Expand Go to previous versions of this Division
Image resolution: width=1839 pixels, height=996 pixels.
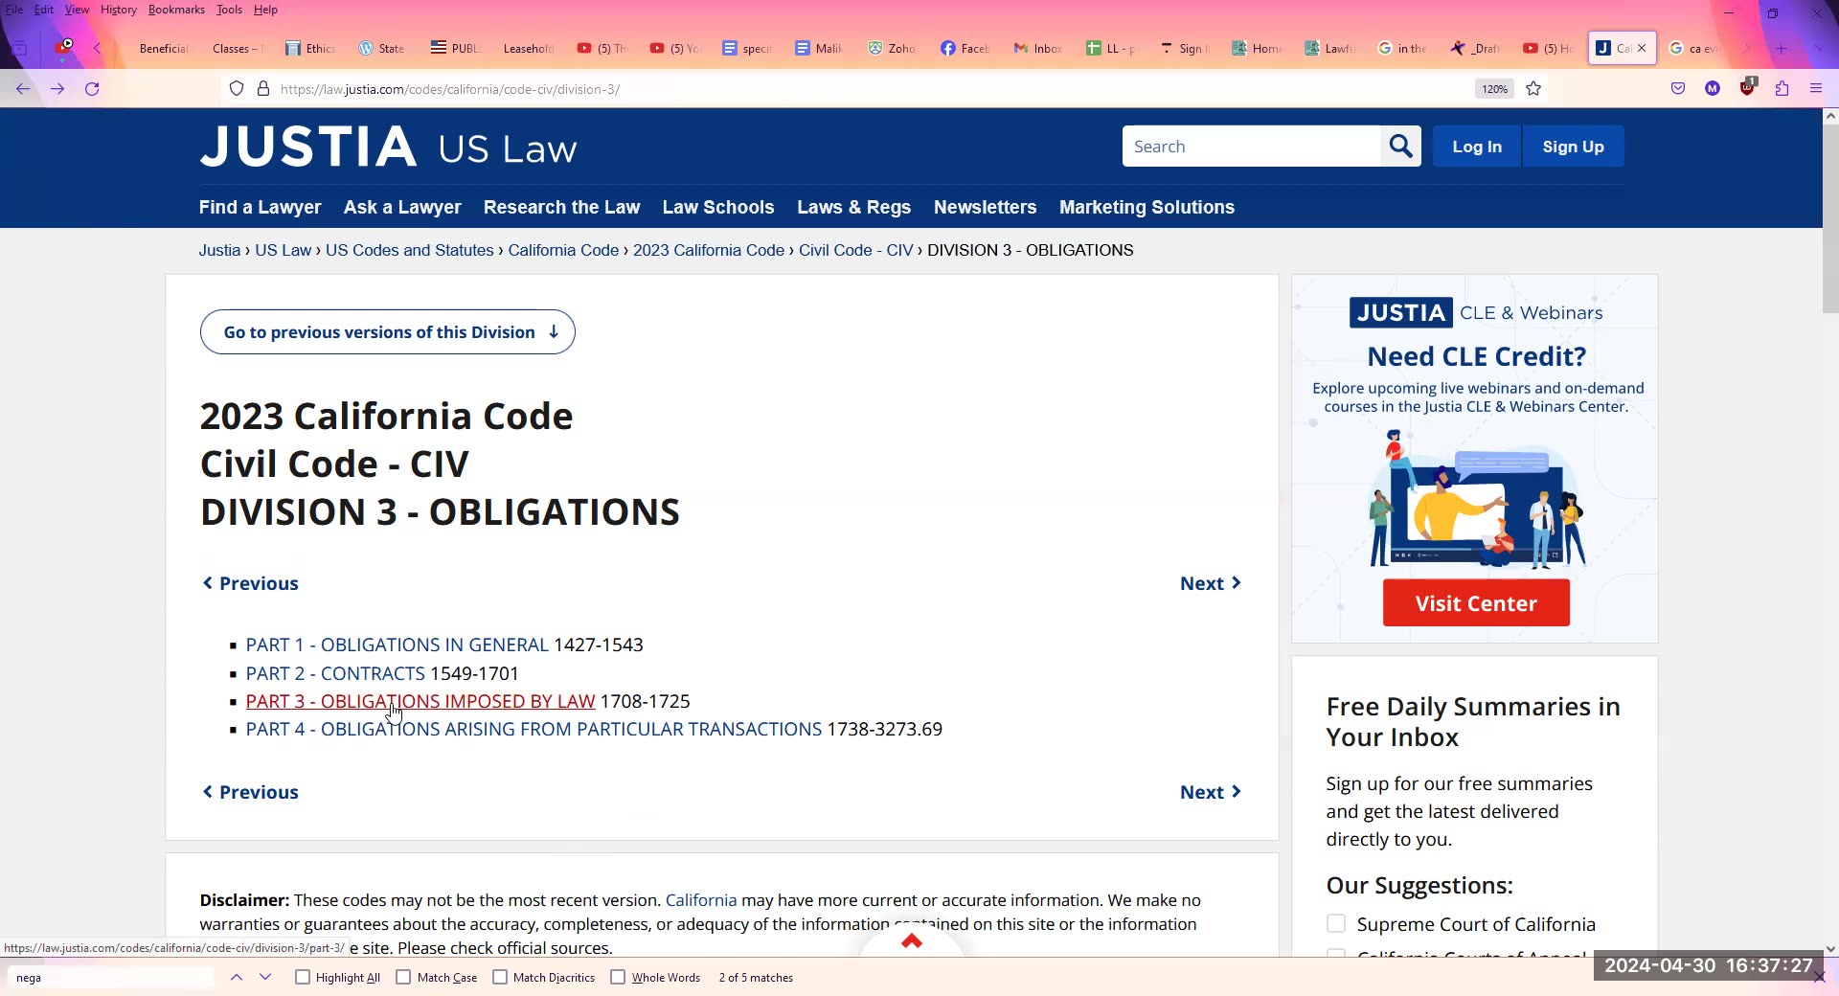[x=387, y=332]
